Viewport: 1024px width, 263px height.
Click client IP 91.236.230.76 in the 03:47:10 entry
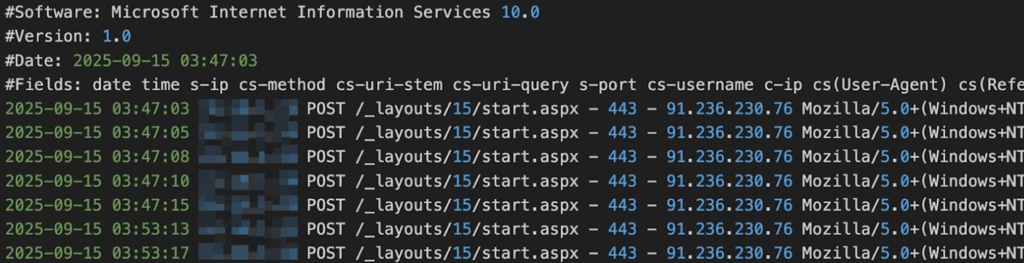click(729, 181)
